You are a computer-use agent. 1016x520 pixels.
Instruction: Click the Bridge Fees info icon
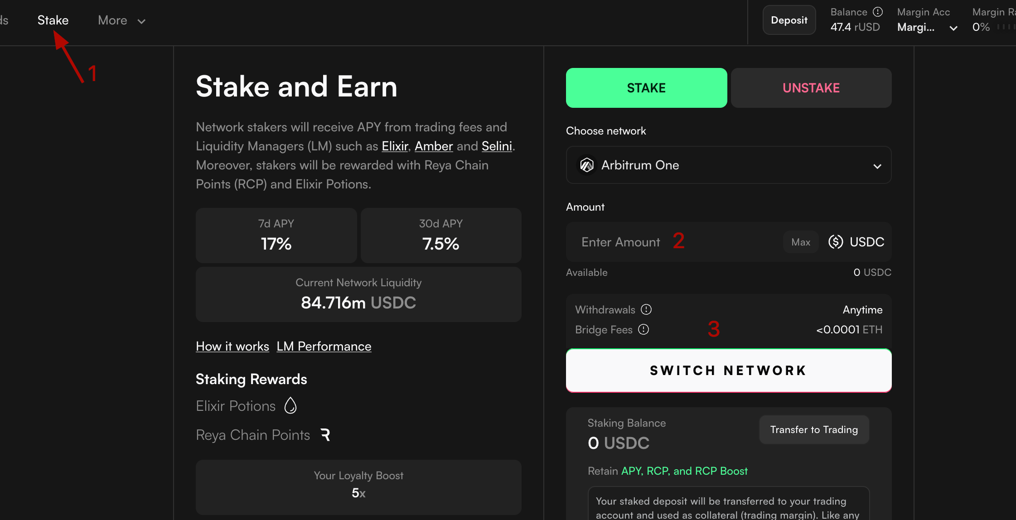point(644,330)
